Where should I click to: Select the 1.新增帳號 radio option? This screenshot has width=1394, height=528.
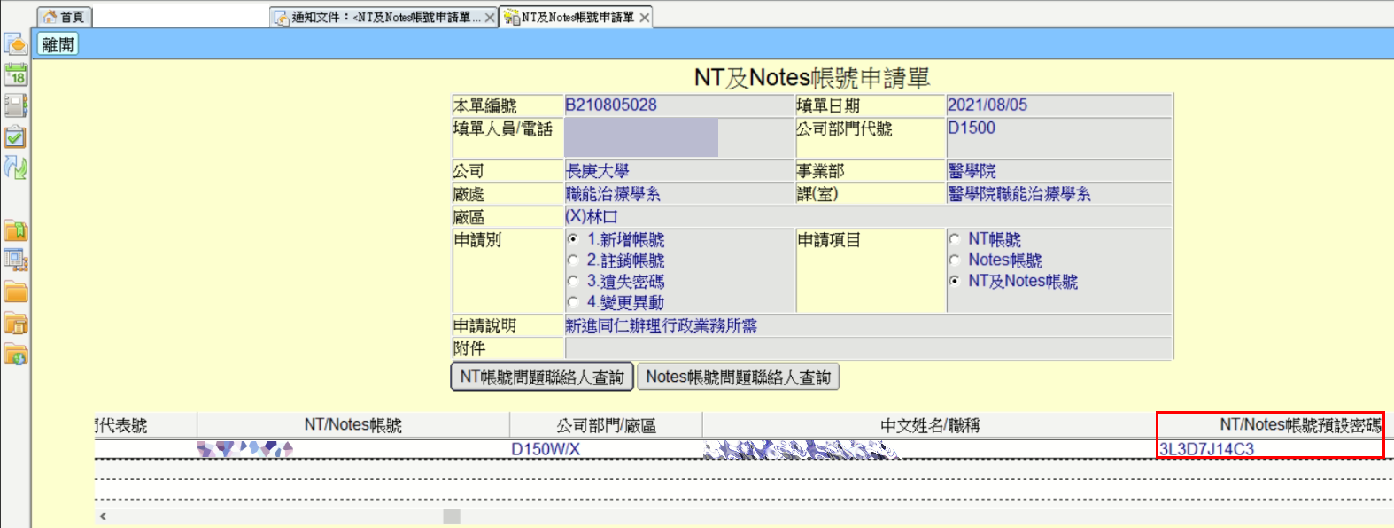573,239
